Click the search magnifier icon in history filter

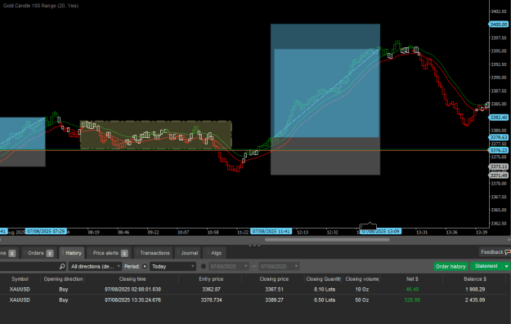[x=62, y=266]
